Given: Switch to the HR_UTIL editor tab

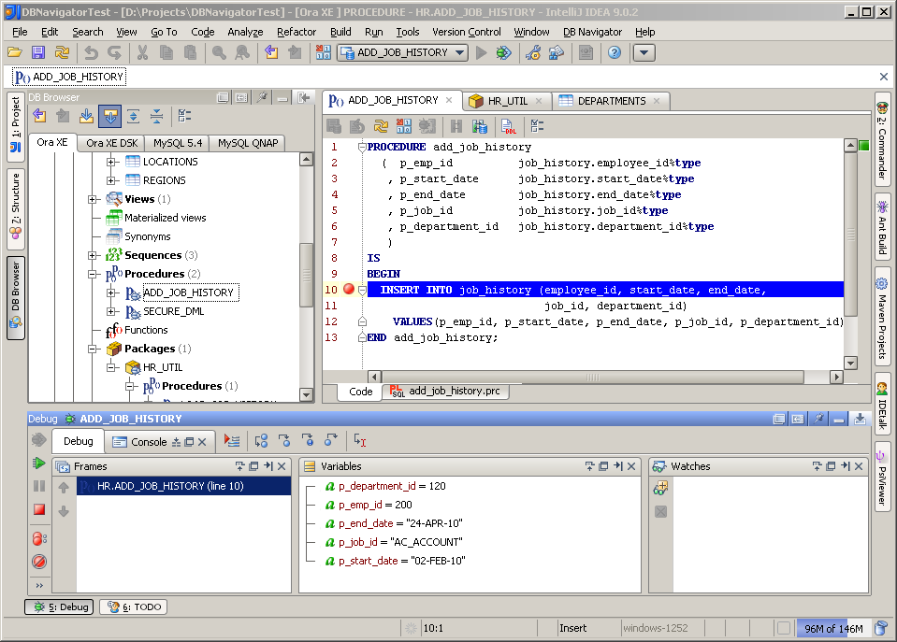Looking at the screenshot, I should (x=507, y=101).
